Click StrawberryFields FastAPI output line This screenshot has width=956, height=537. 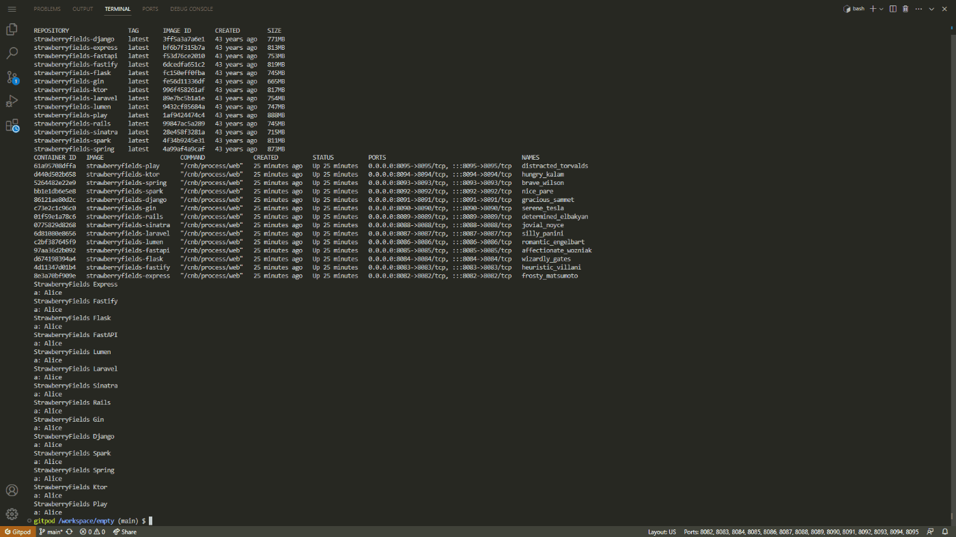(76, 335)
